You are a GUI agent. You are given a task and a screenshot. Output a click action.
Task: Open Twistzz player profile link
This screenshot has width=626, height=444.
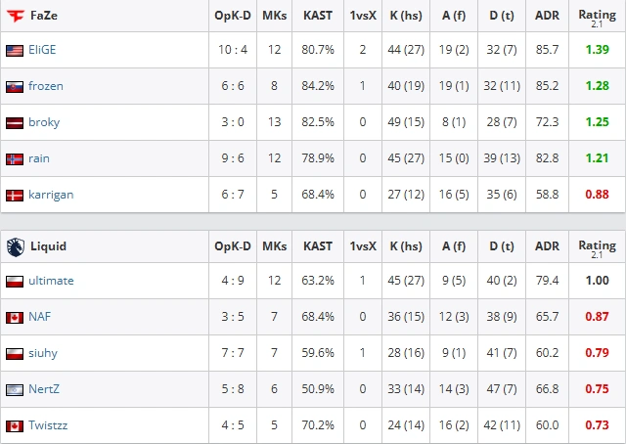pyautogui.click(x=48, y=425)
